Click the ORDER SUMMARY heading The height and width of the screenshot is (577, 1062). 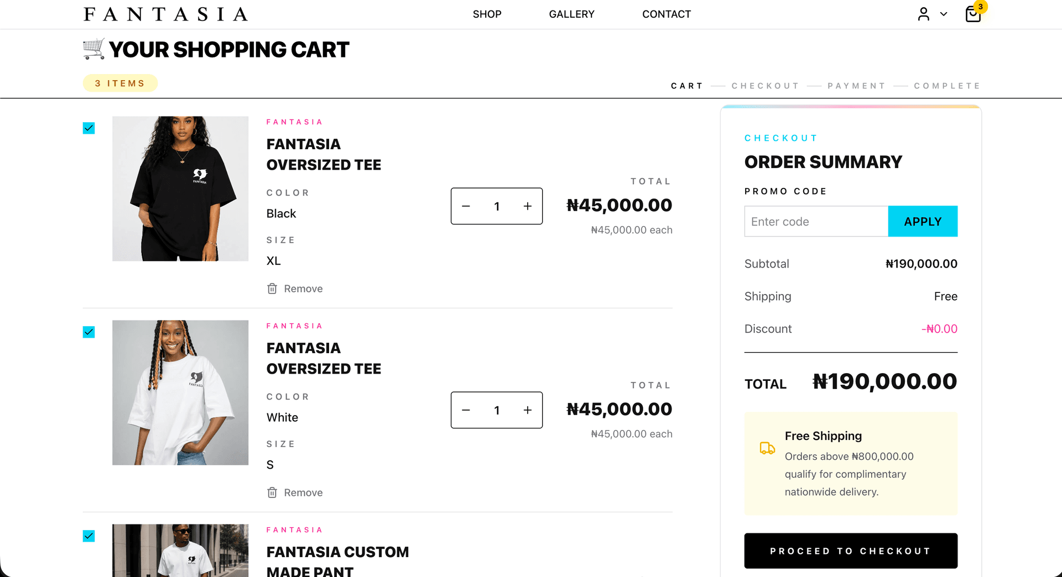823,162
